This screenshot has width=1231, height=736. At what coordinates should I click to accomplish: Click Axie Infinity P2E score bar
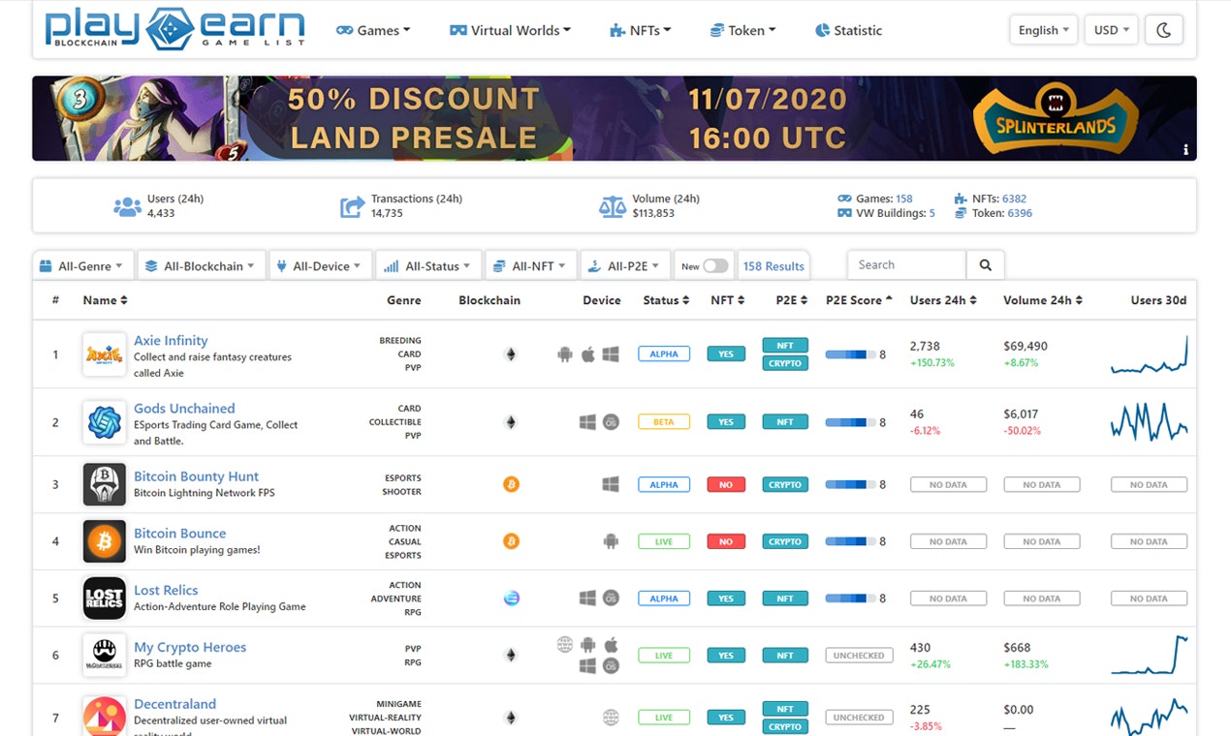point(850,354)
